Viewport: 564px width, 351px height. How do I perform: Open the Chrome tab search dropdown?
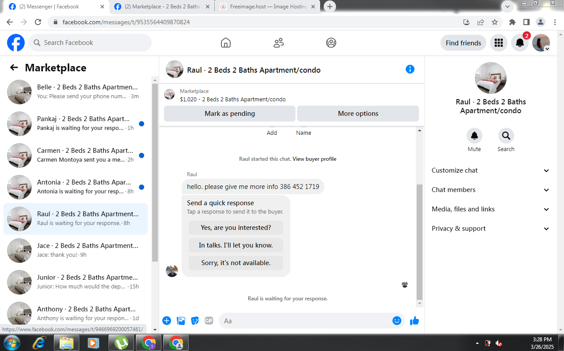pyautogui.click(x=507, y=7)
